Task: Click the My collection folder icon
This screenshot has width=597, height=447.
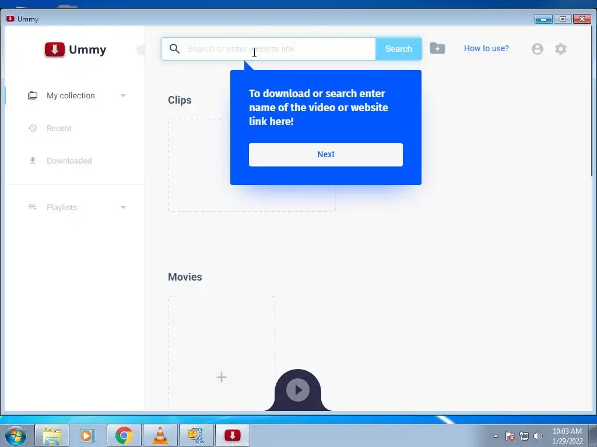Action: point(33,95)
